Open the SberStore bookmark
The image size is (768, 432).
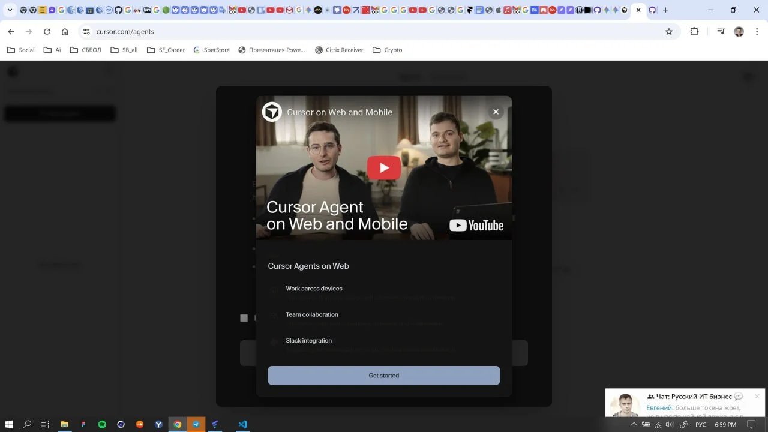pos(211,50)
